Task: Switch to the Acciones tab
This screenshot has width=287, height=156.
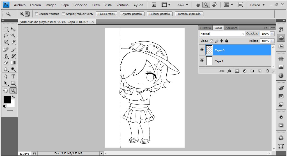Action: coord(231,28)
